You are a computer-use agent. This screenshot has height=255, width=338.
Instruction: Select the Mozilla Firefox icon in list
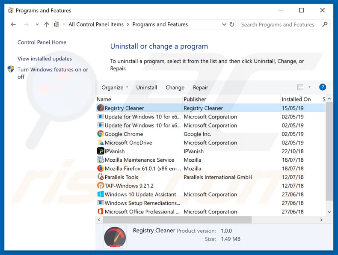pyautogui.click(x=101, y=169)
